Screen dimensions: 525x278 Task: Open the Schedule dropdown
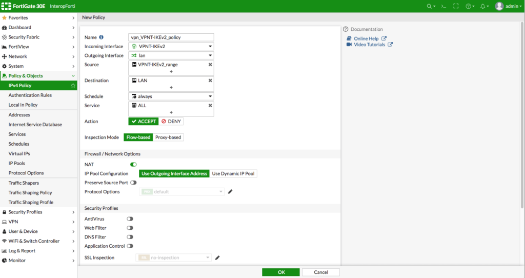click(x=171, y=96)
